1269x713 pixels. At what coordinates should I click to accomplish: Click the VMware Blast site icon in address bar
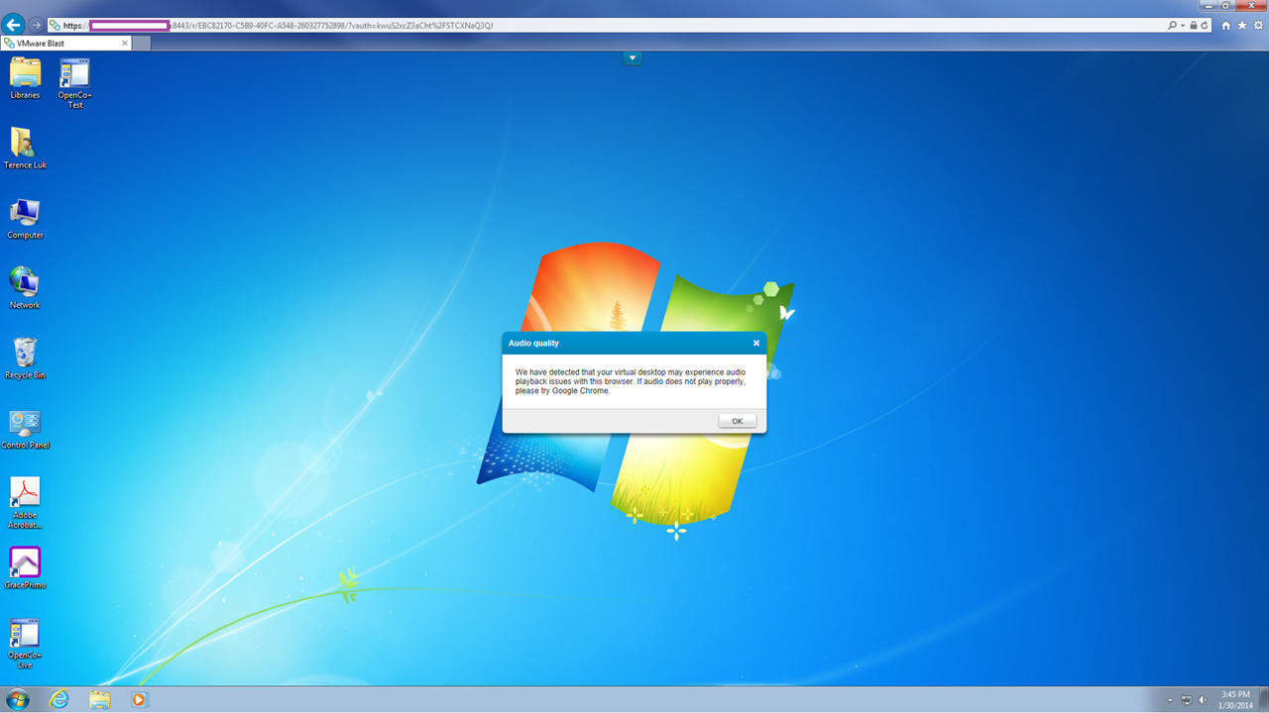[x=56, y=25]
